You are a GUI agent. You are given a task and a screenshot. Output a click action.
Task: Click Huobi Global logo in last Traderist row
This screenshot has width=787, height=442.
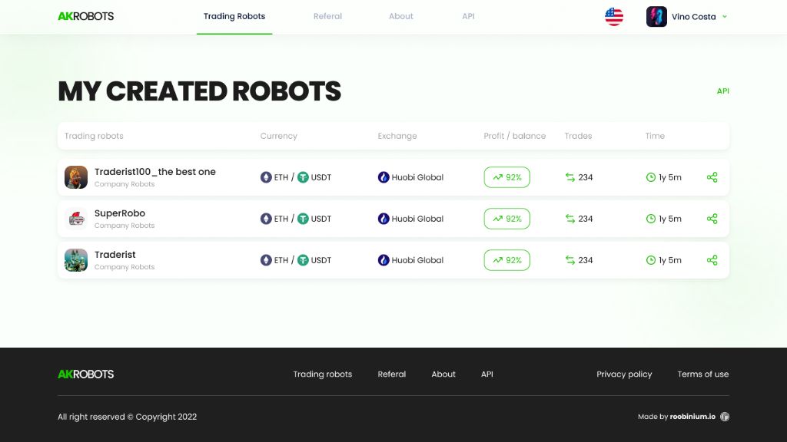pyautogui.click(x=384, y=261)
